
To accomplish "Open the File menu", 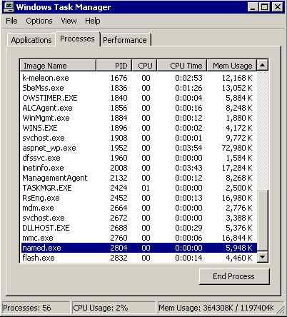I will pos(11,21).
